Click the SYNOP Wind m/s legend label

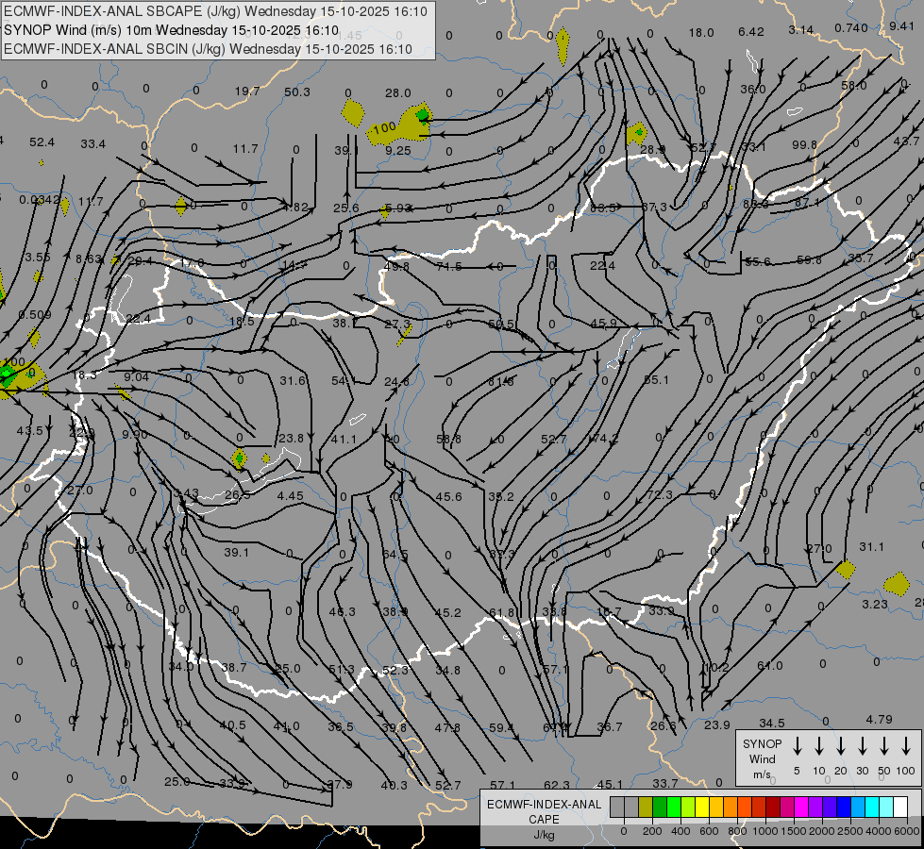click(x=762, y=758)
